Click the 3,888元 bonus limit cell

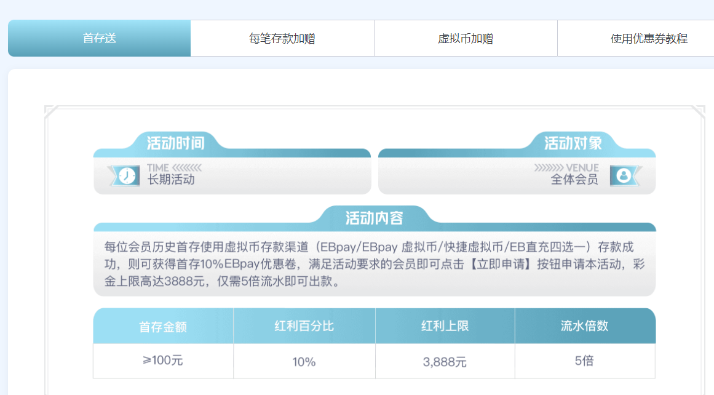445,362
